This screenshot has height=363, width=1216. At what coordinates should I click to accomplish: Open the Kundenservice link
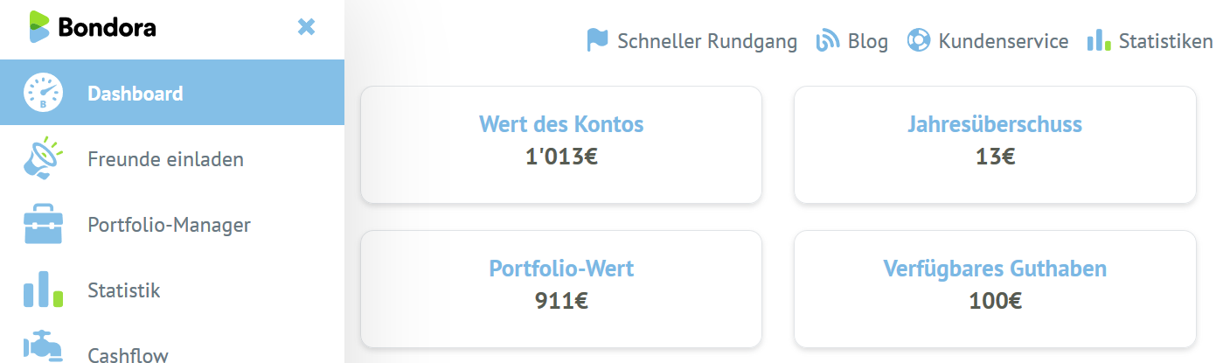click(x=1003, y=41)
